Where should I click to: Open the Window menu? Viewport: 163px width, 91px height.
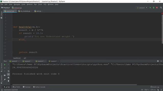click(x=50, y=4)
